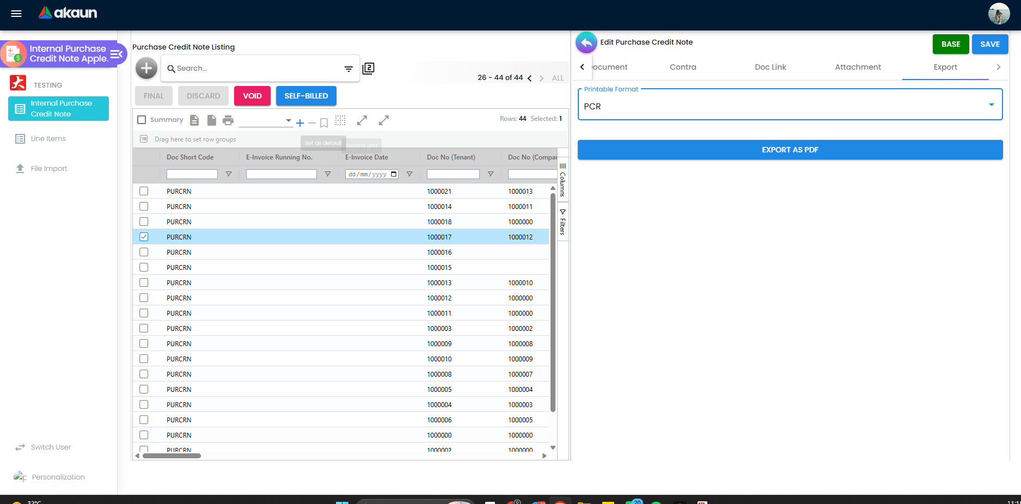
Task: Collapse the applet sidebar menu icon
Action: tap(117, 54)
